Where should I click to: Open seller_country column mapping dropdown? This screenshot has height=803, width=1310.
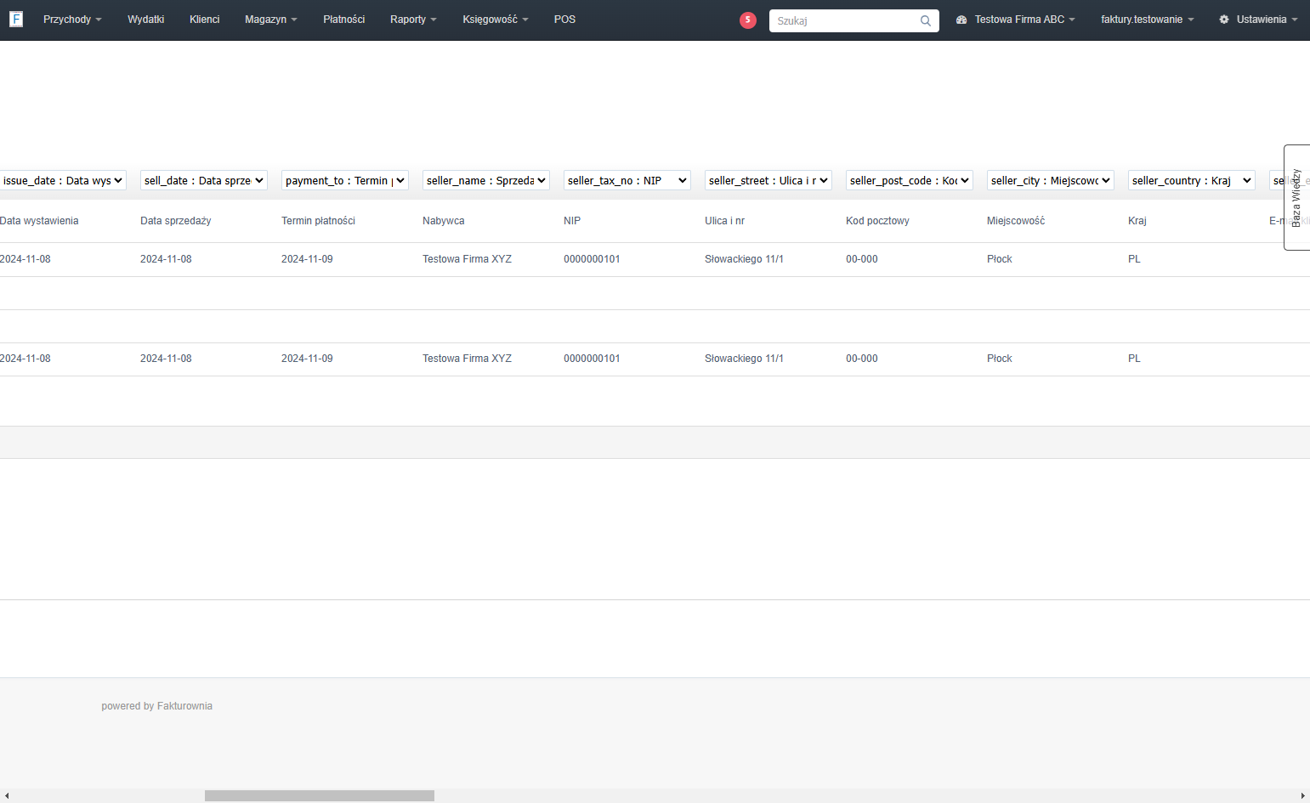point(1192,180)
